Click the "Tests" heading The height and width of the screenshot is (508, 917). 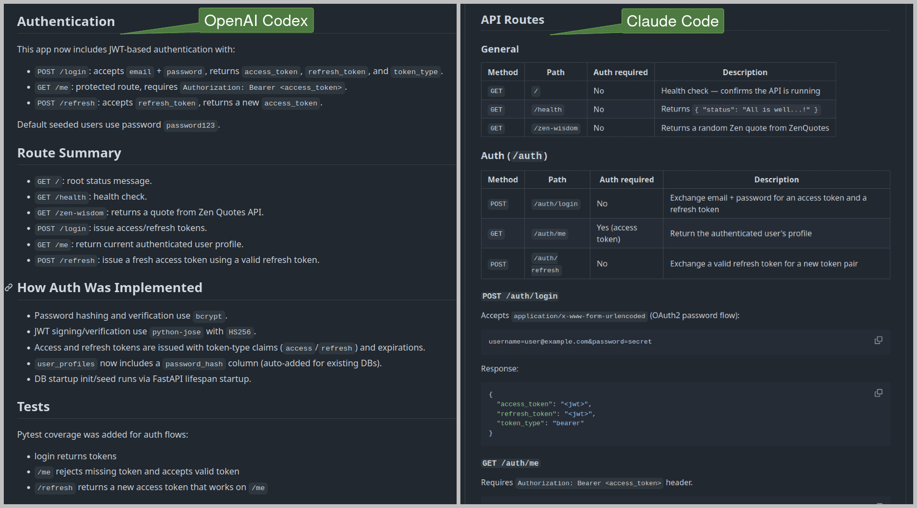pyautogui.click(x=33, y=406)
